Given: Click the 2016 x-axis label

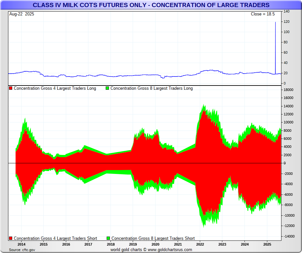Looking at the screenshot, I should [66, 244].
